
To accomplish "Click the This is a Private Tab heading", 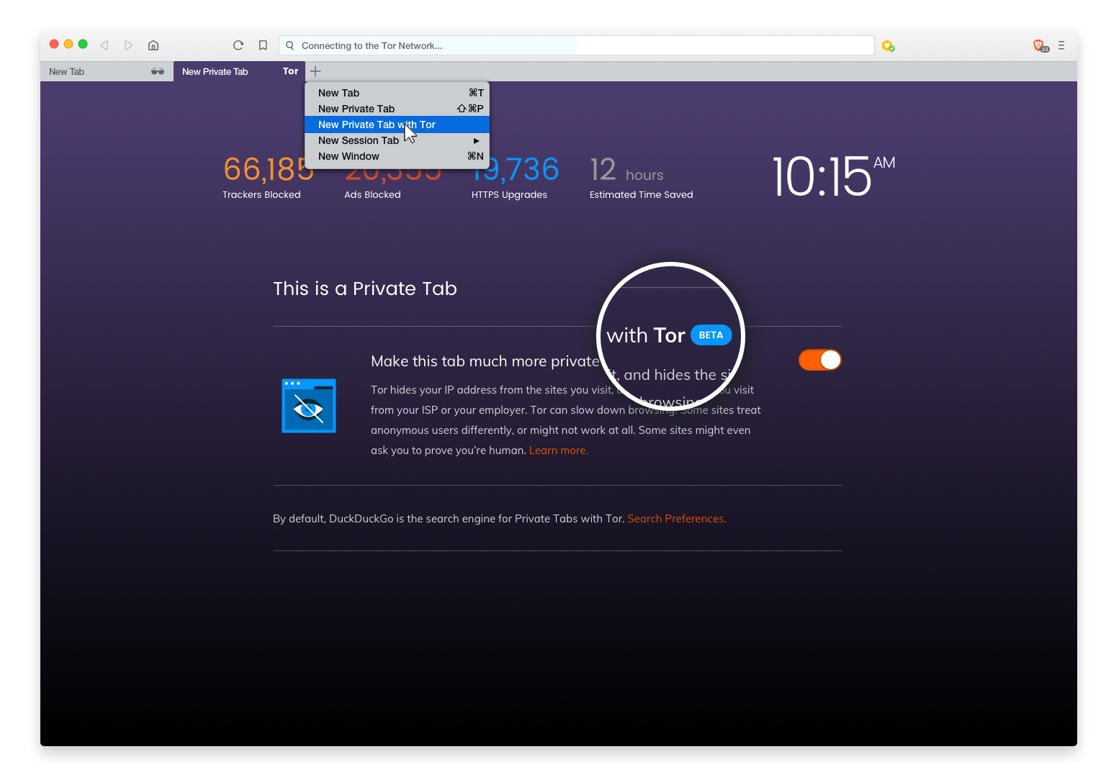I will coord(365,289).
